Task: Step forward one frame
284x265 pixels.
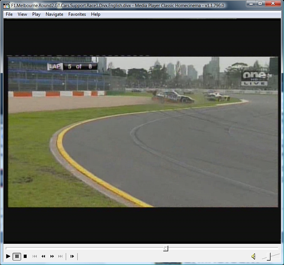Action: point(72,256)
